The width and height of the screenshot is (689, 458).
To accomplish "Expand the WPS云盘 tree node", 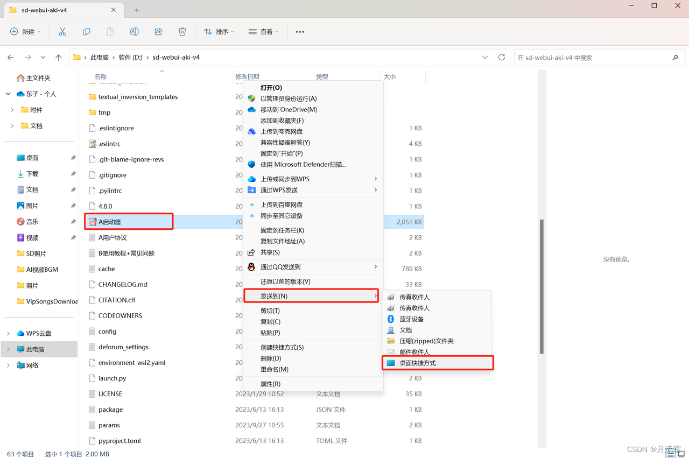I will 8,333.
